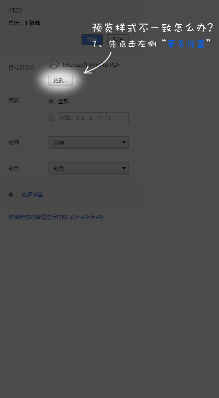Expand the 更多设置 section
This screenshot has width=219, height=398.
pos(32,195)
